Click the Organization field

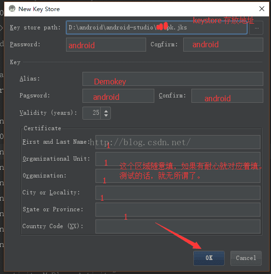tap(178, 176)
